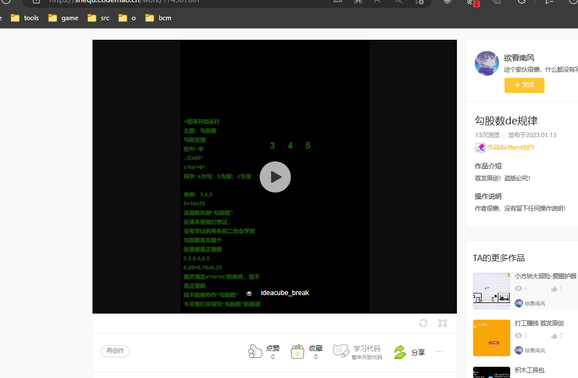Open the 打工赚钱 首发原创 title link
Screen dimensions: 578x378
[539, 323]
